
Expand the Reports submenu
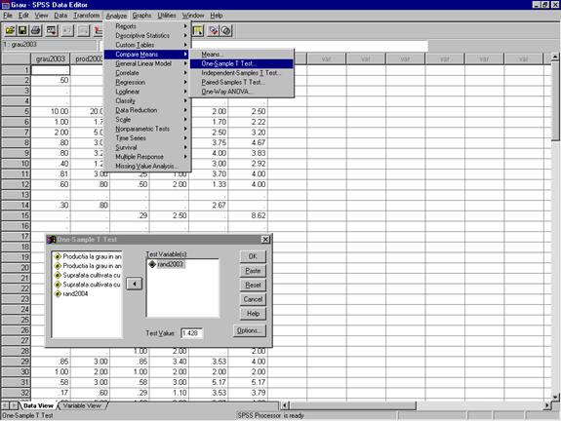147,26
